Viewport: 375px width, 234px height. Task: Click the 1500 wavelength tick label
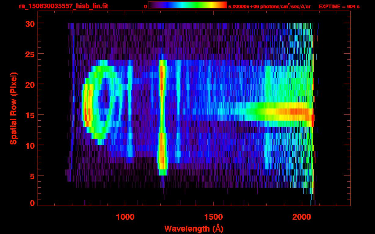tap(213, 217)
